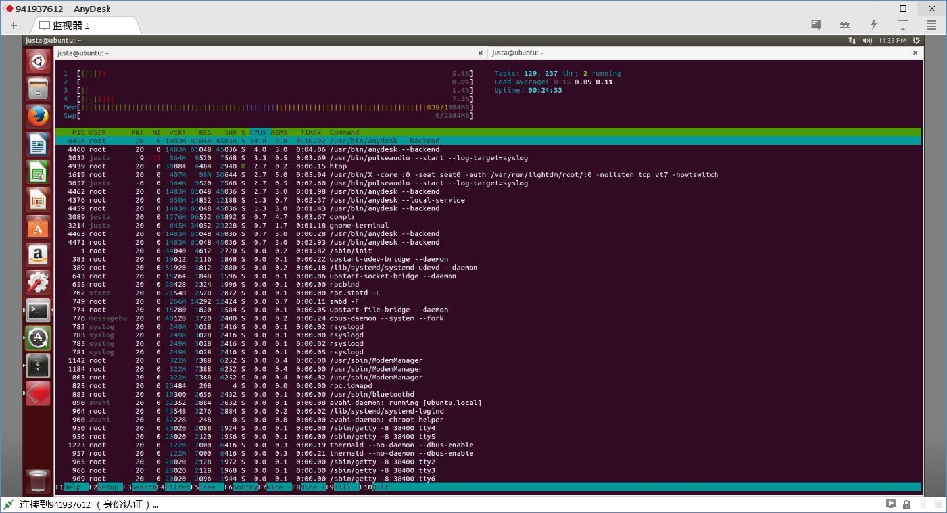Open the AnyDesk actions lightning icon

[x=874, y=25]
